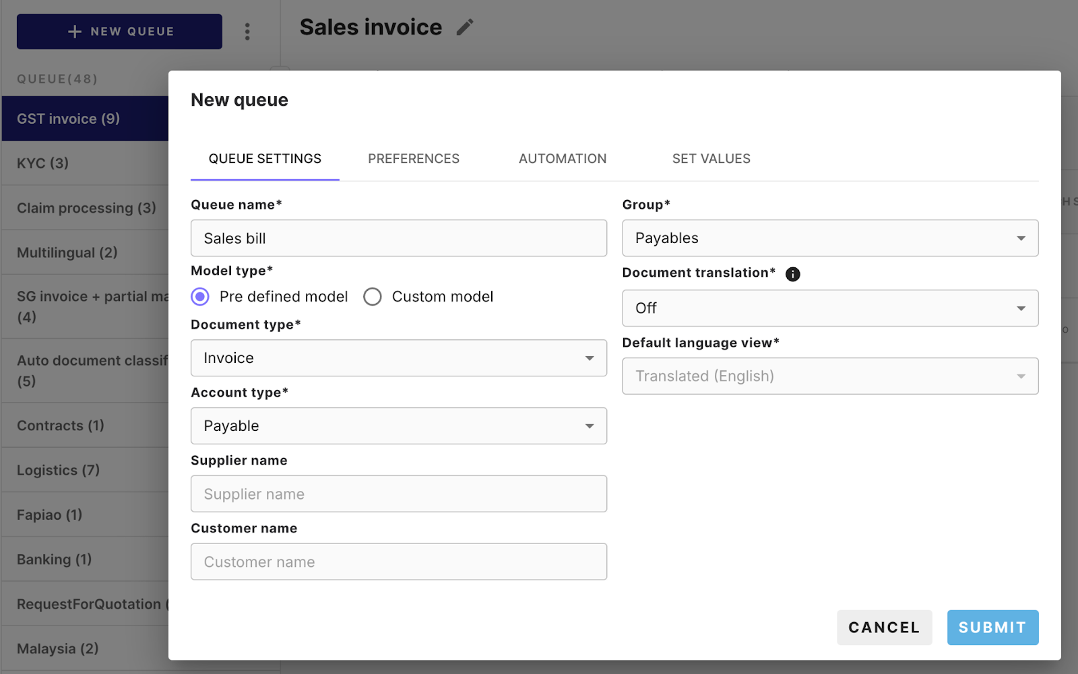Select the SG invoice + partial queue
This screenshot has height=674, width=1078.
(86, 306)
